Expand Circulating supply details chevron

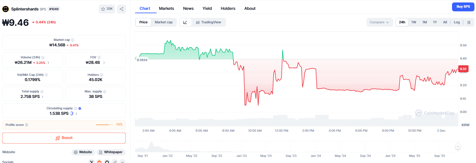click(76, 114)
